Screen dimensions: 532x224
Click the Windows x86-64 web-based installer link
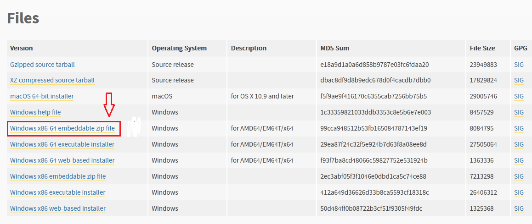point(62,160)
